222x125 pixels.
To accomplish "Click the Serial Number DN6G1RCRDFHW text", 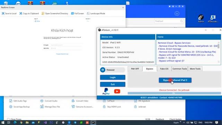I will click(x=126, y=52).
